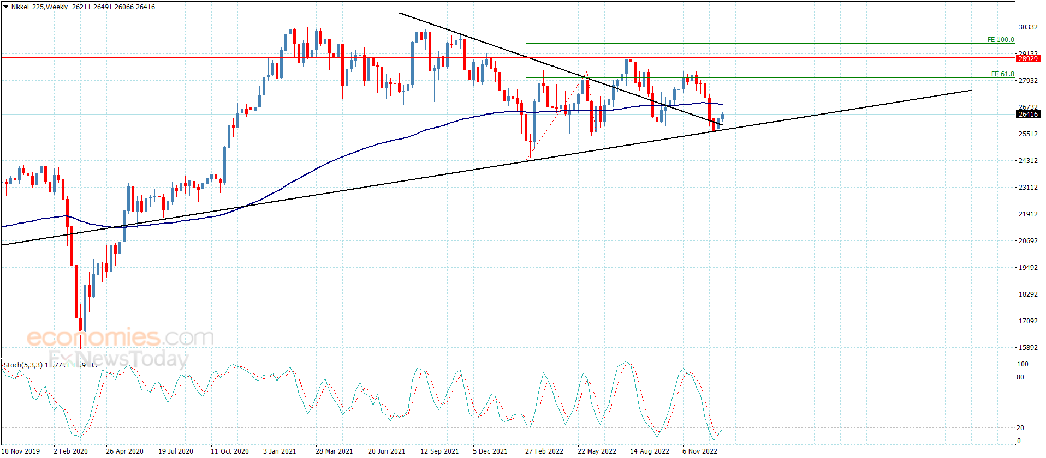Click the Stoch(5,3,3) indicator label
The height and width of the screenshot is (458, 1046).
point(23,365)
